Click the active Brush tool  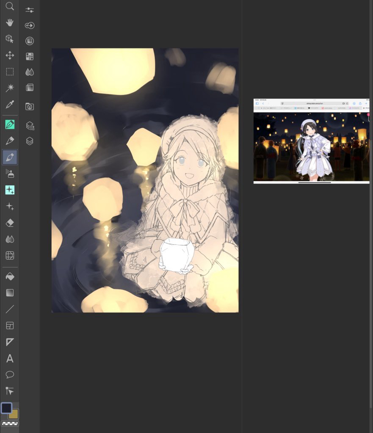tap(9, 157)
